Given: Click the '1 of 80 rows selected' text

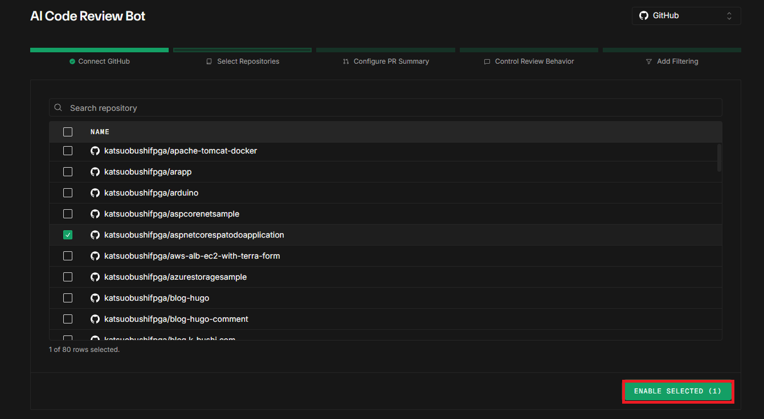Looking at the screenshot, I should (x=84, y=350).
